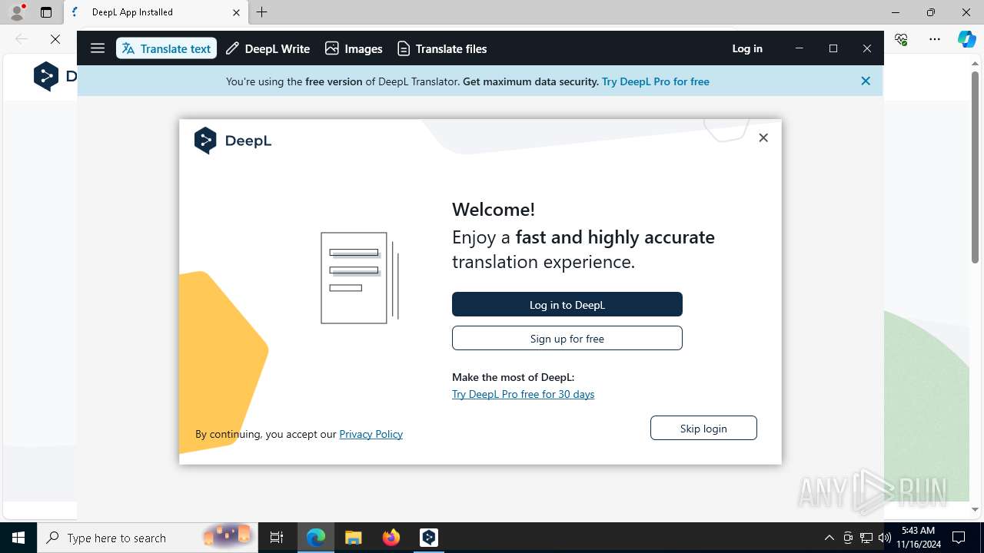Minimize the DeepL app window
Viewport: 984px width, 553px height.
pyautogui.click(x=799, y=48)
